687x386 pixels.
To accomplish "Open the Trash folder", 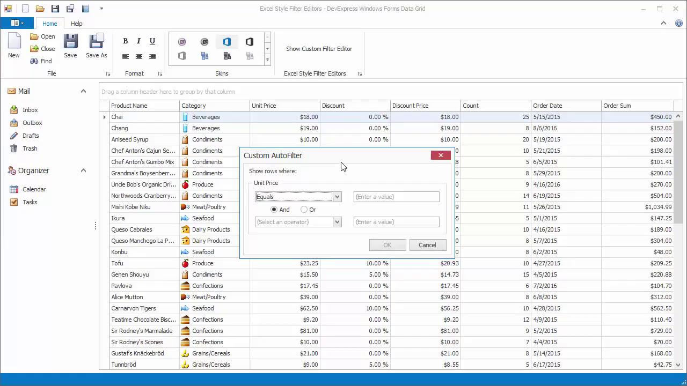I will click(x=30, y=149).
